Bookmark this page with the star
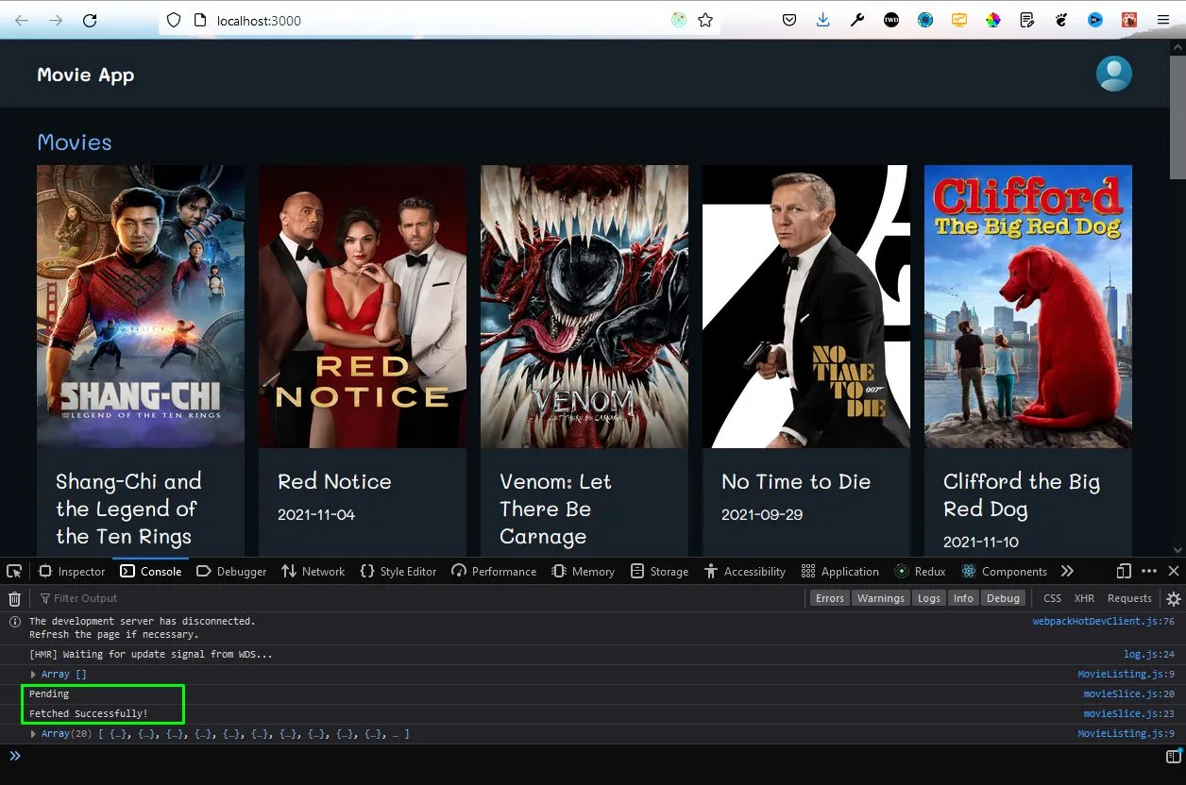 [x=705, y=20]
